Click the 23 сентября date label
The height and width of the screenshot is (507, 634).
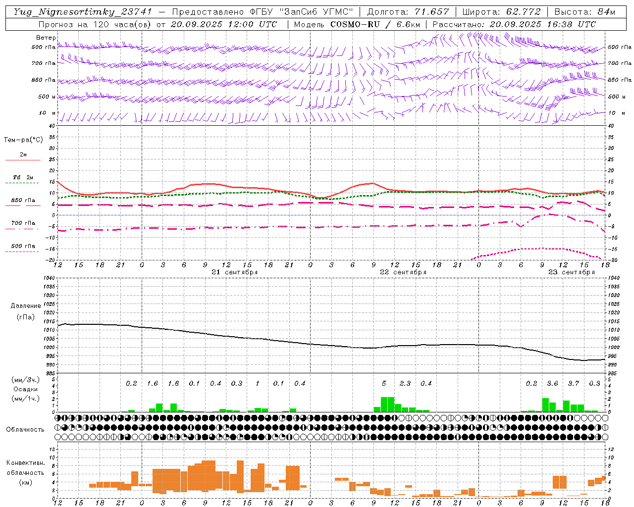point(571,272)
